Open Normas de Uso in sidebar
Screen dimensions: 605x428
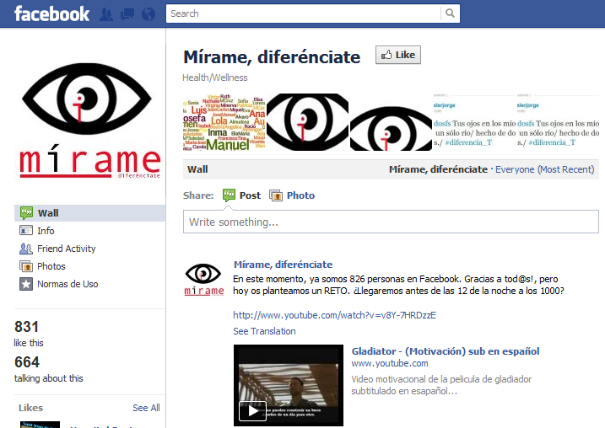68,284
